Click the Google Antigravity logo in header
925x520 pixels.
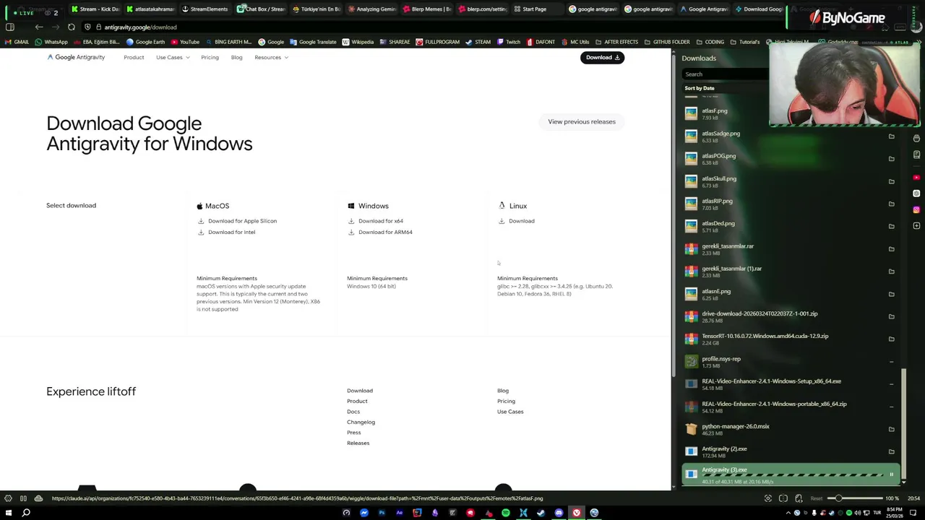coord(76,57)
